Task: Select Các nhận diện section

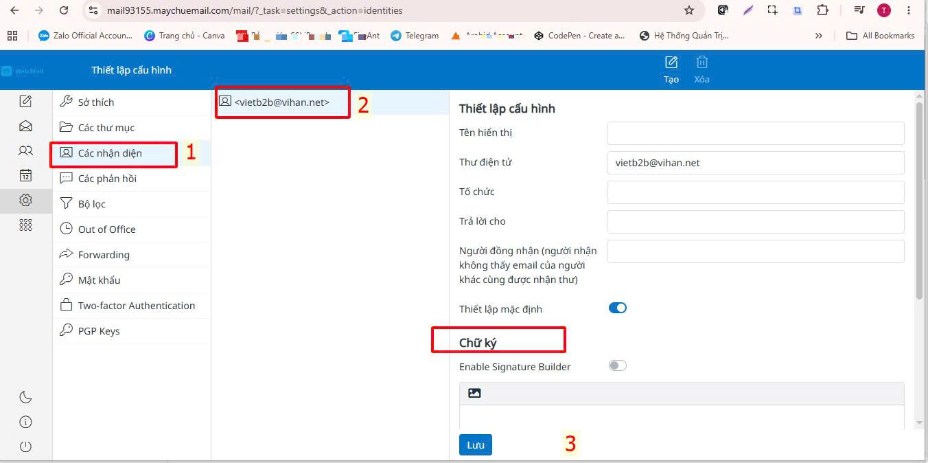Action: tap(132, 153)
